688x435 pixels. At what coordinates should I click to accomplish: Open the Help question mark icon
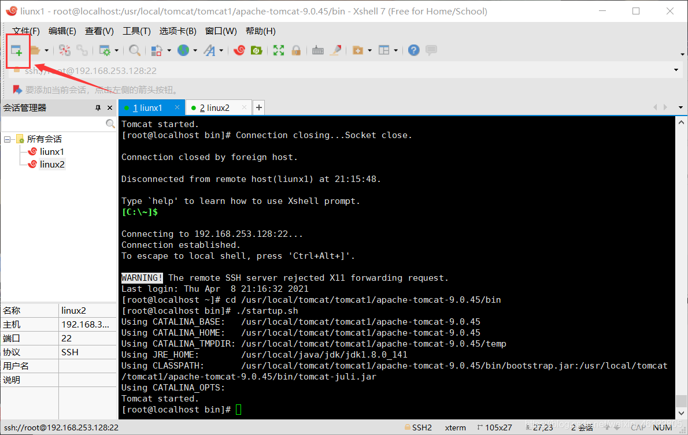point(413,50)
